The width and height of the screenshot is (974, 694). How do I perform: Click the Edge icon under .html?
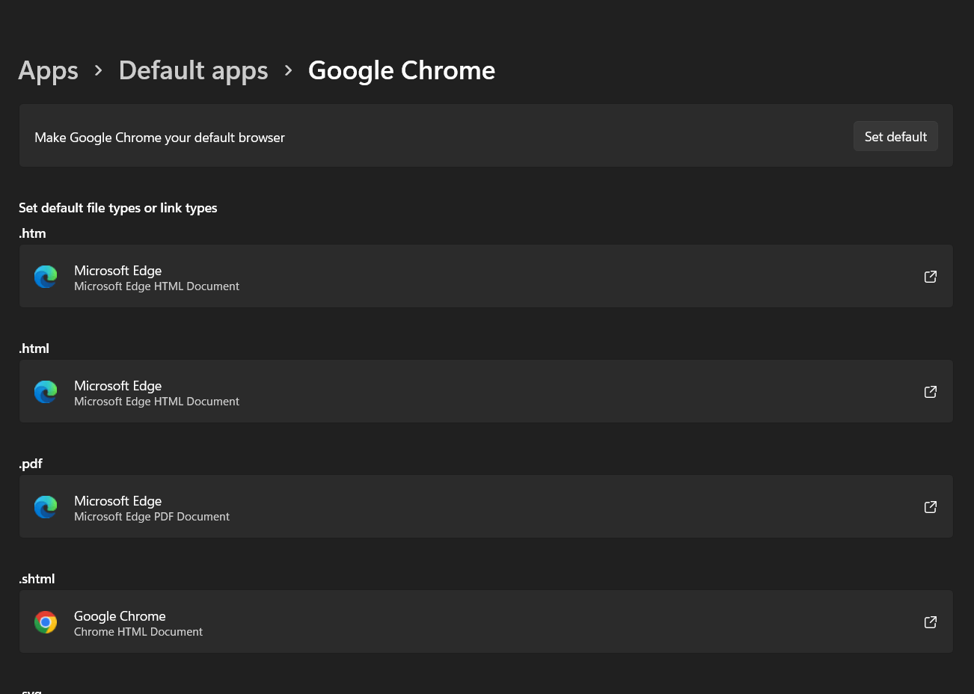tap(46, 392)
